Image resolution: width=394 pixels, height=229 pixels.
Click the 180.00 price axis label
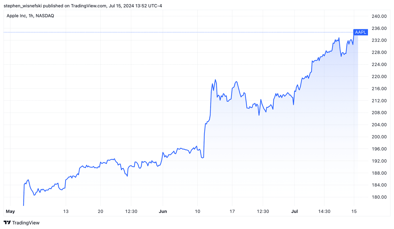point(379,197)
